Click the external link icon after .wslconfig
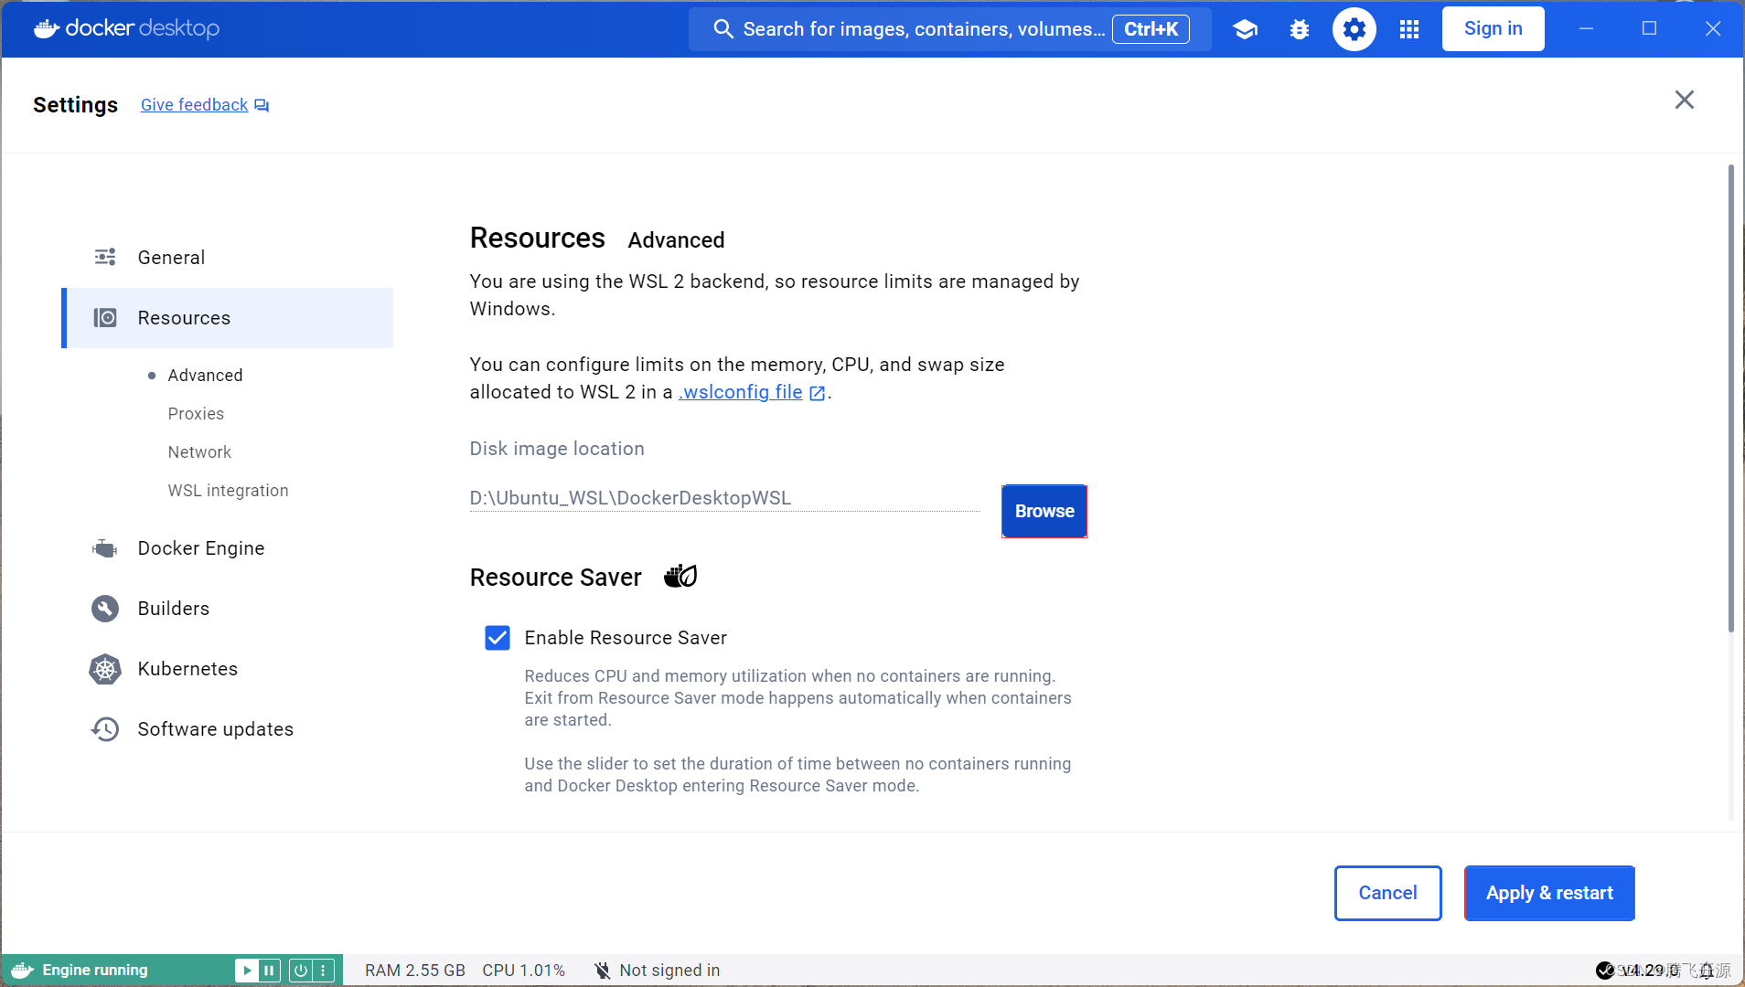Viewport: 1745px width, 987px height. [818, 393]
